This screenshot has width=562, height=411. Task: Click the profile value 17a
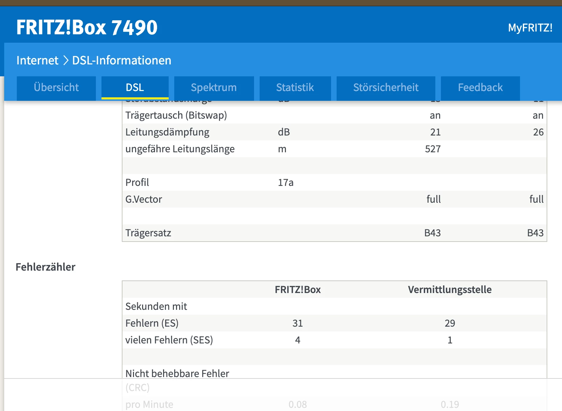286,182
